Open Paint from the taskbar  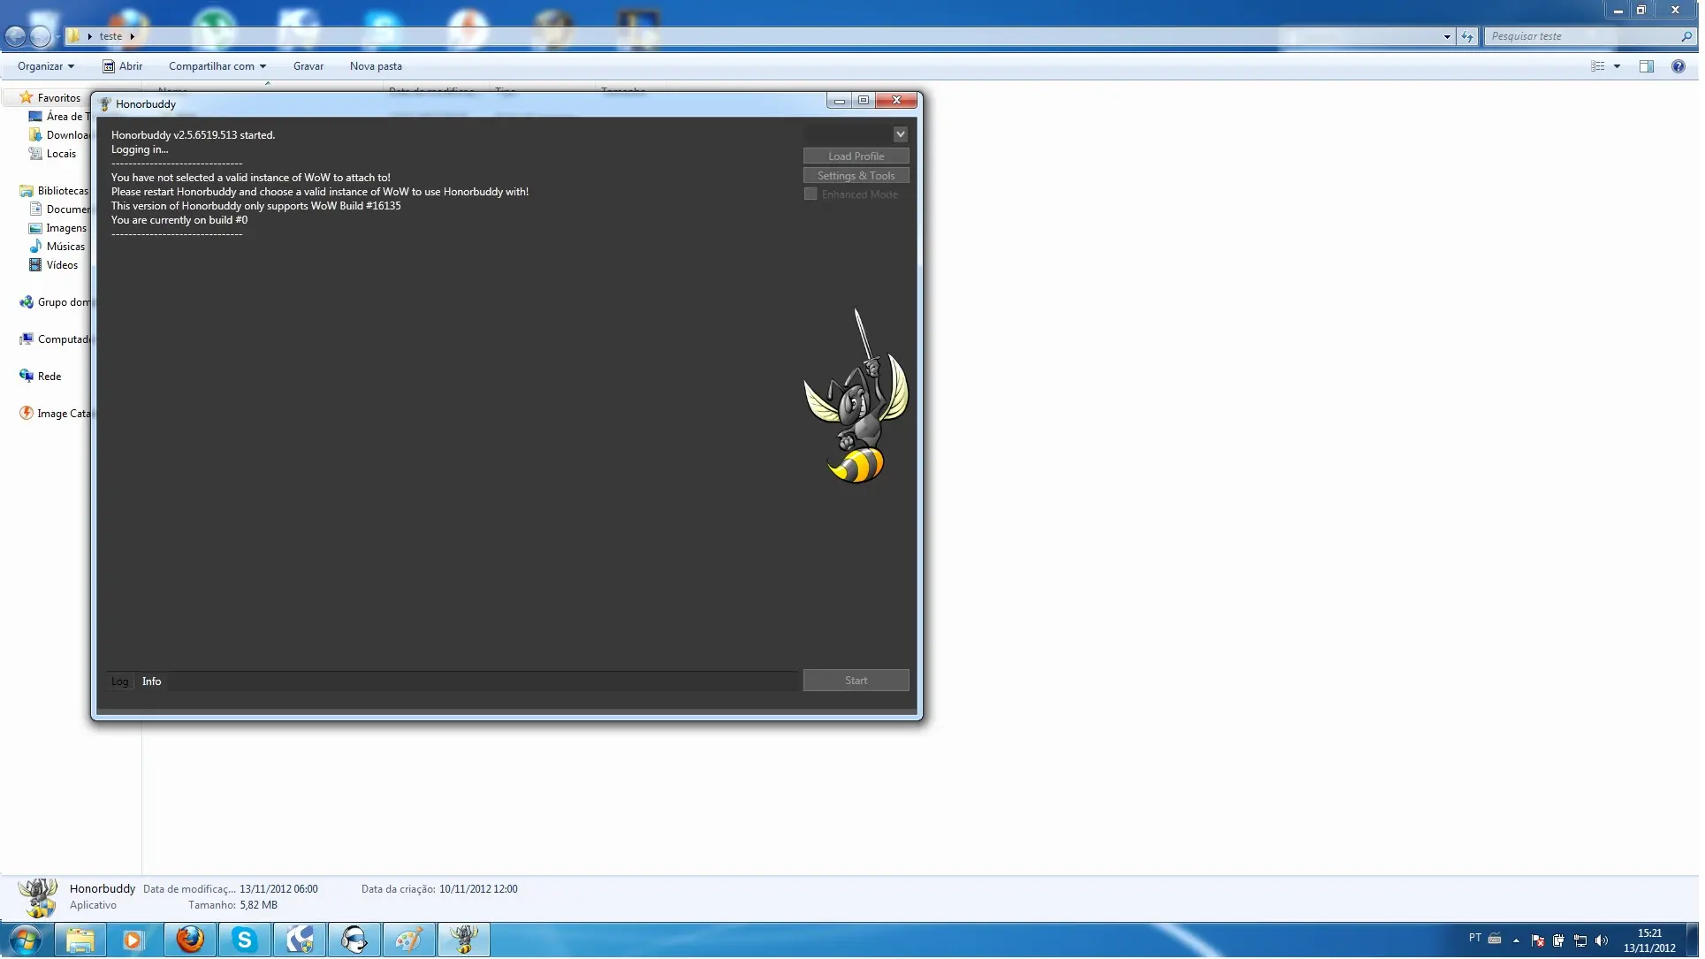pyautogui.click(x=409, y=941)
